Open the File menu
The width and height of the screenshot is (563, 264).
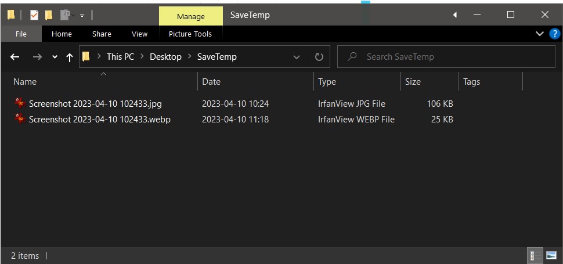click(x=21, y=34)
